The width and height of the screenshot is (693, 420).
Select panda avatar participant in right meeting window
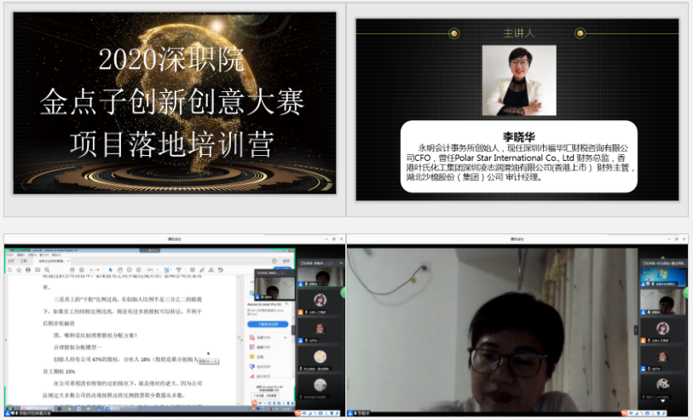pyautogui.click(x=663, y=383)
